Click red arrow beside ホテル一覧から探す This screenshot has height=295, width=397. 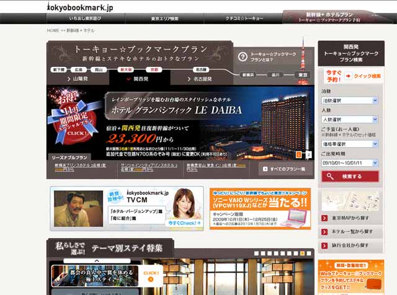(x=324, y=232)
